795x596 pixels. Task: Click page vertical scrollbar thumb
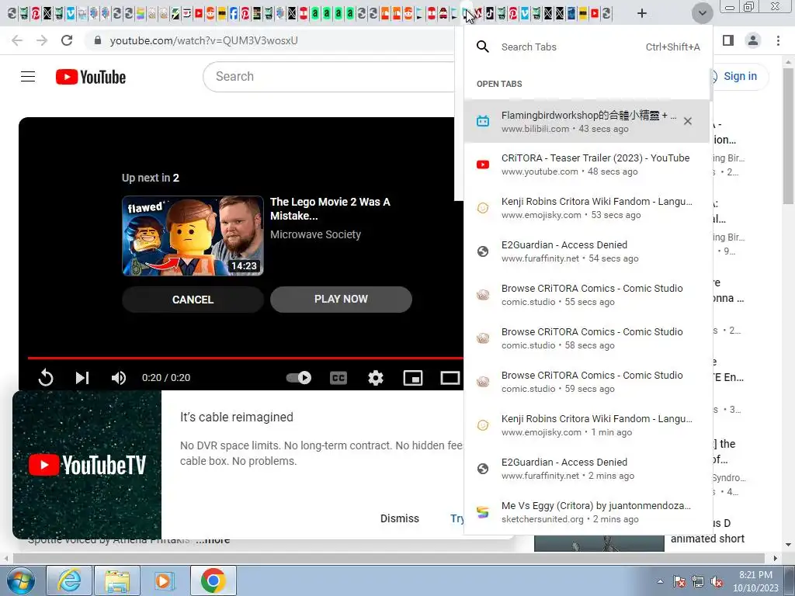pyautogui.click(x=788, y=135)
